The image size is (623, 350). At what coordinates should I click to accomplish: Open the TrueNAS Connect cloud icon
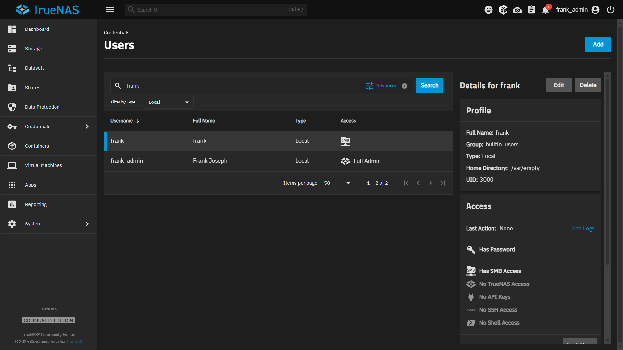coord(517,10)
